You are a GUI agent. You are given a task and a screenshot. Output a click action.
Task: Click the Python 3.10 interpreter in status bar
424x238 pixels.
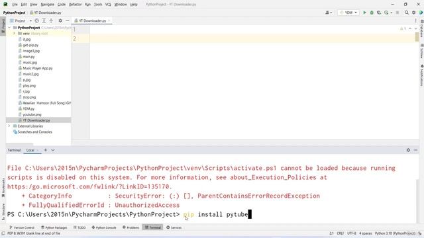point(395,233)
